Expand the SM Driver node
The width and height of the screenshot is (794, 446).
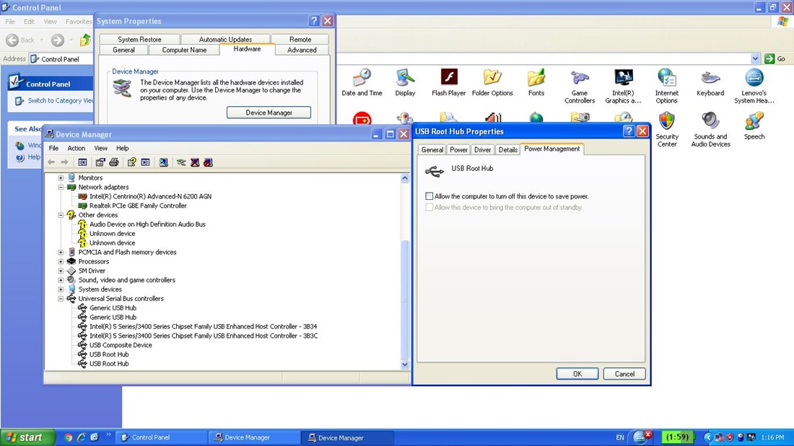click(x=61, y=271)
